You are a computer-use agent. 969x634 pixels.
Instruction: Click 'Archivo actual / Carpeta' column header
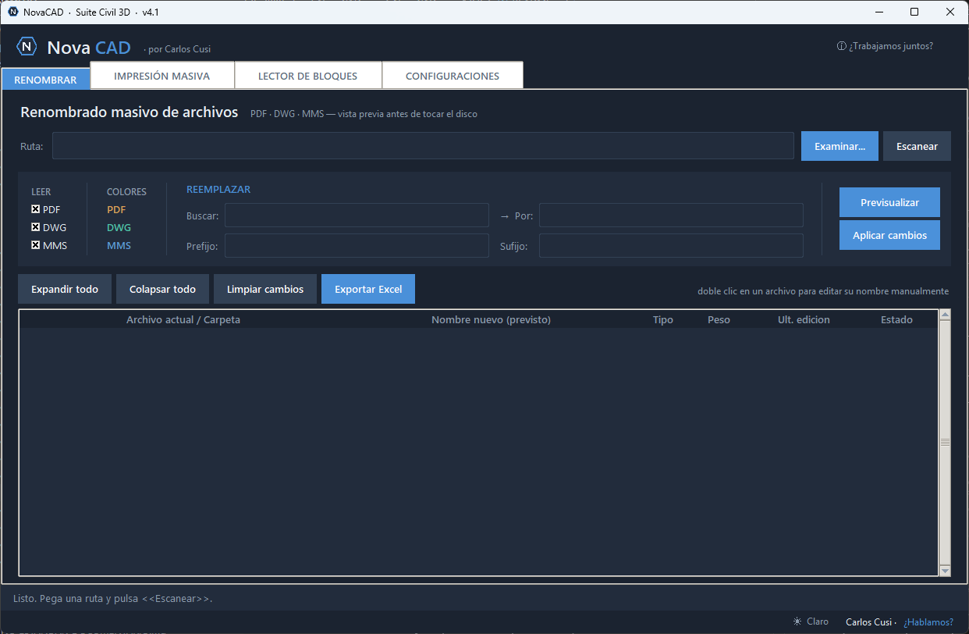coord(183,319)
